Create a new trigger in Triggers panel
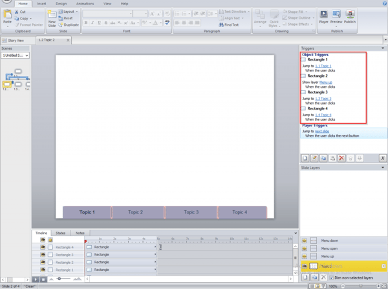Image resolution: width=388 pixels, height=289 pixels. pyautogui.click(x=305, y=158)
